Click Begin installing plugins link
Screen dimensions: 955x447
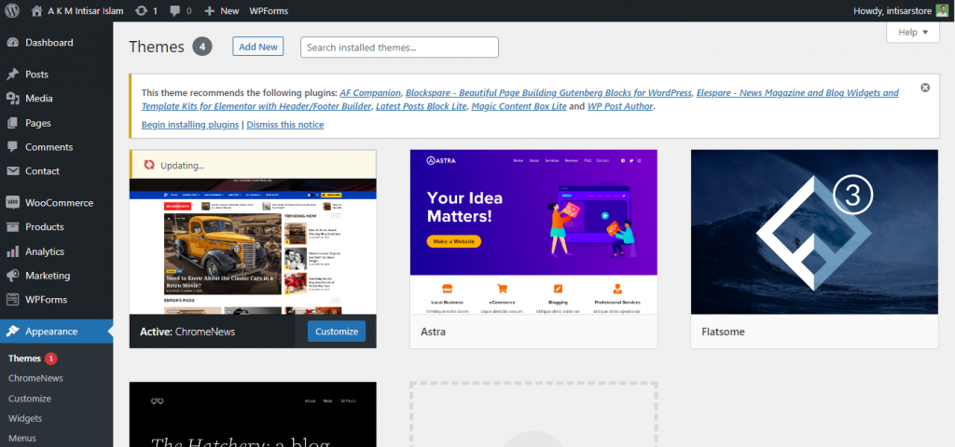click(190, 125)
